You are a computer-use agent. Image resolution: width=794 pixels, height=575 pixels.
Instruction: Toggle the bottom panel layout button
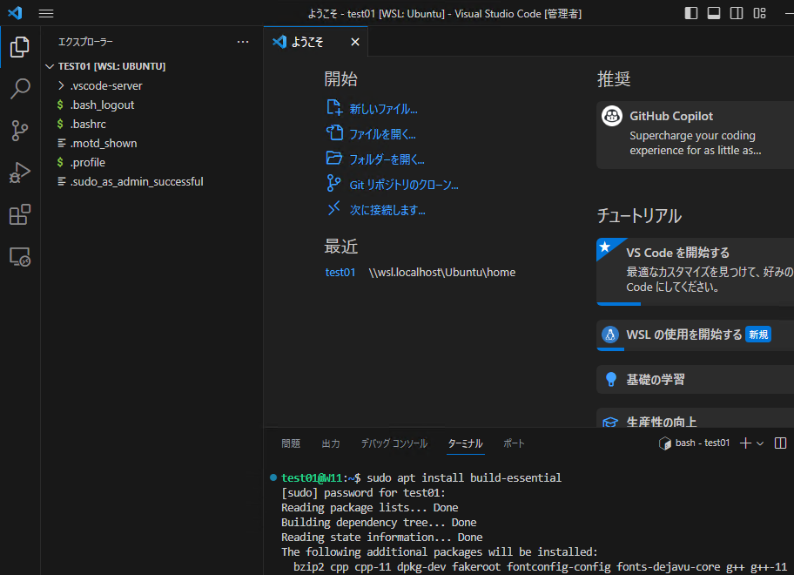click(x=714, y=13)
